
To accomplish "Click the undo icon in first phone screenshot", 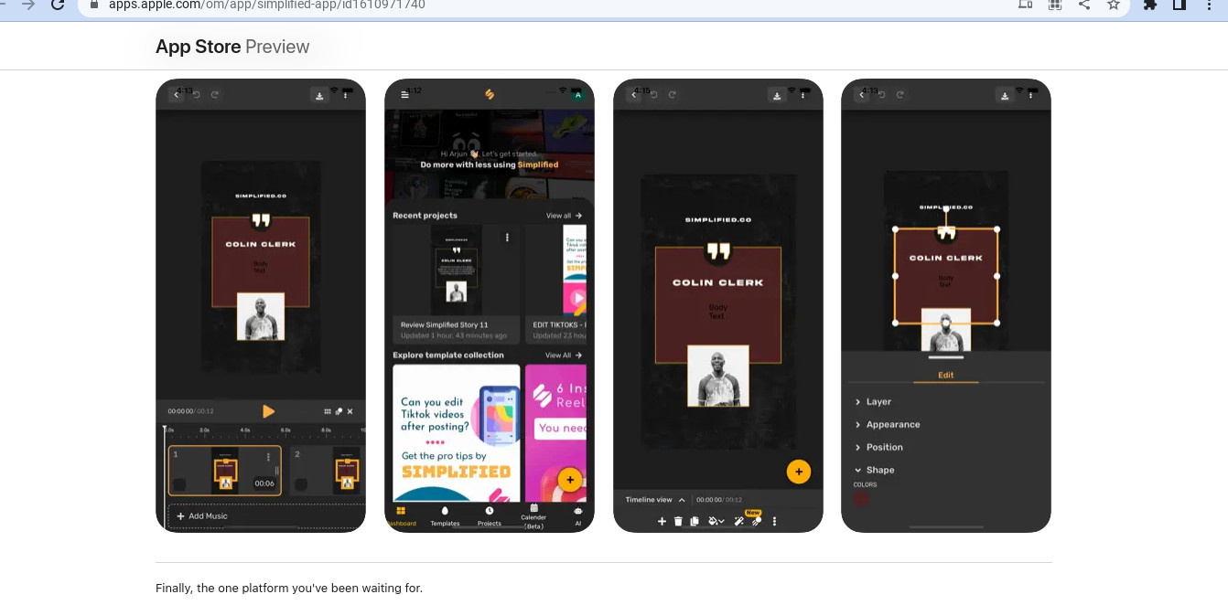I will (196, 95).
